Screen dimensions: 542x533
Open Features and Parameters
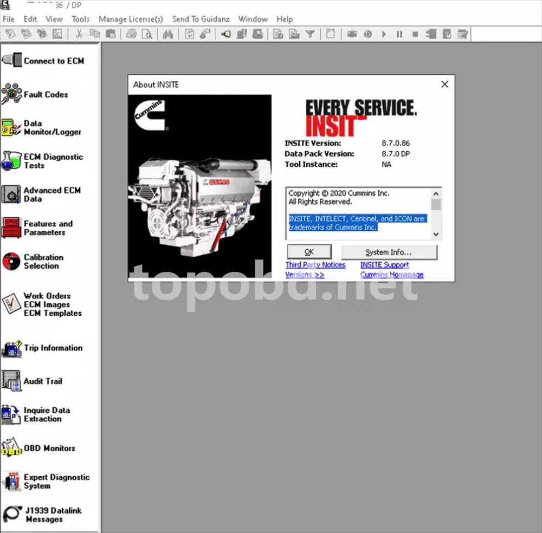(37, 228)
